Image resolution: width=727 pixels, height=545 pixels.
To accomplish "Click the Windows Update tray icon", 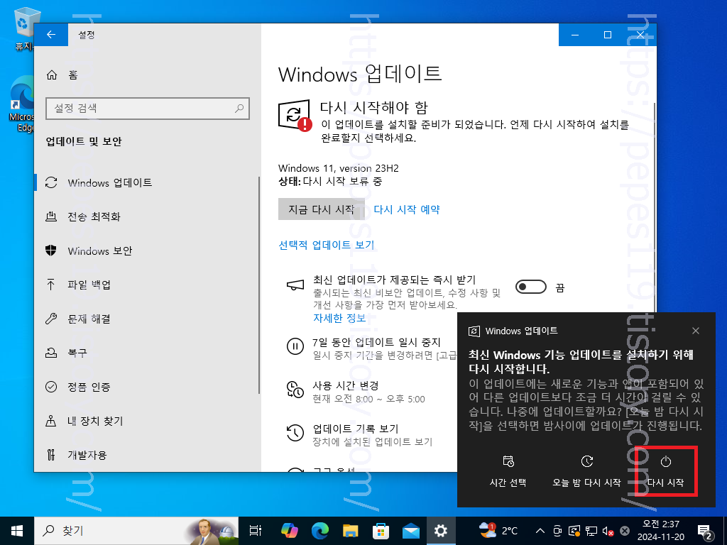I will [574, 531].
